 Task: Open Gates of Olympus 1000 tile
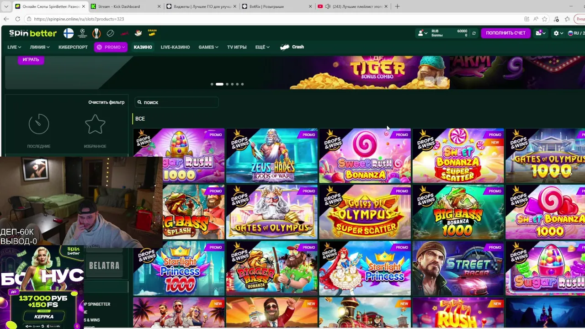(x=545, y=155)
